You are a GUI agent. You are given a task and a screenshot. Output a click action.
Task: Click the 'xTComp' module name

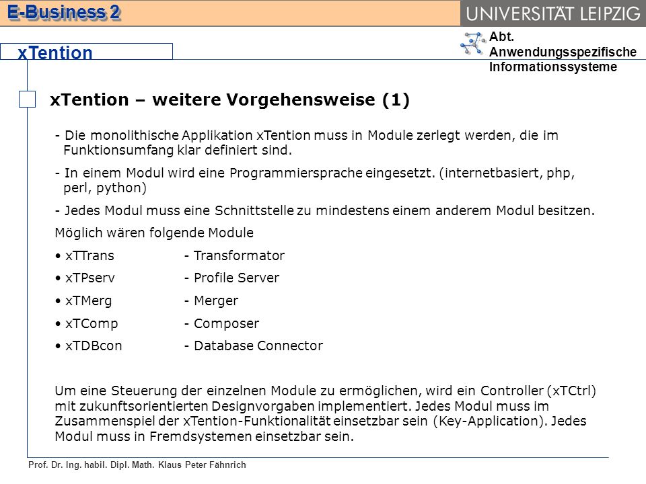coord(92,323)
